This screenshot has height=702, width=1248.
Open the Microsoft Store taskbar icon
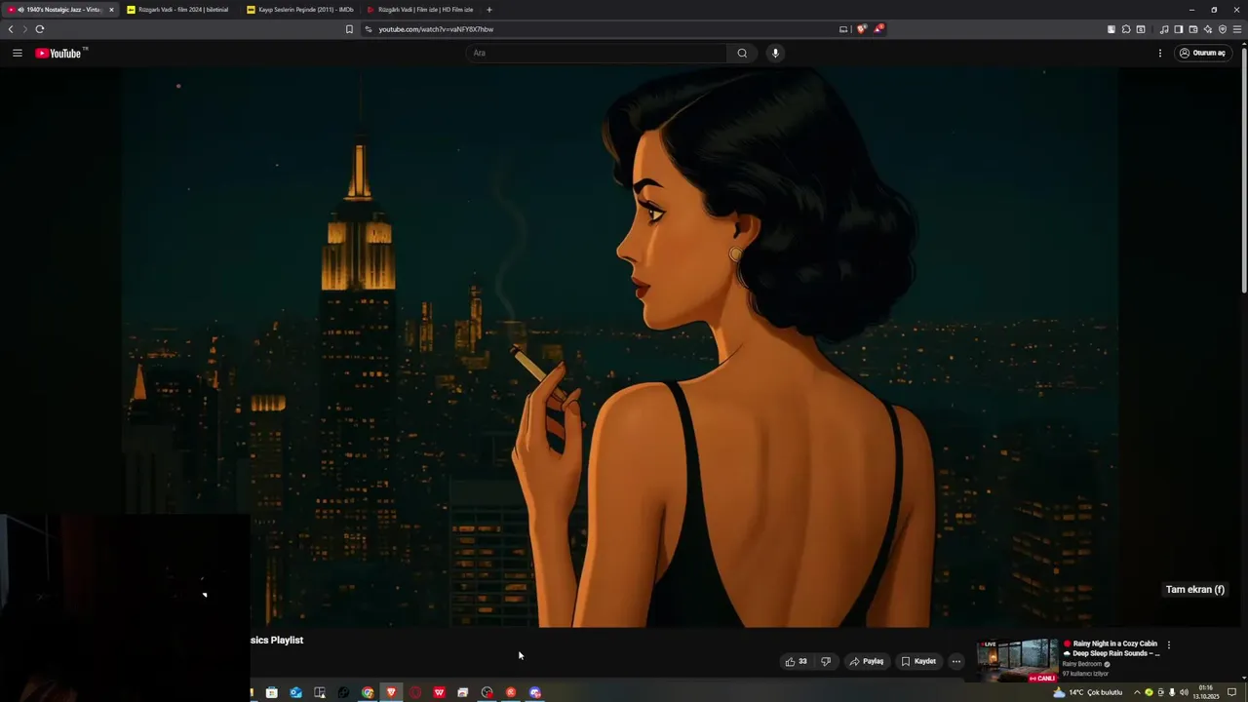tap(271, 692)
